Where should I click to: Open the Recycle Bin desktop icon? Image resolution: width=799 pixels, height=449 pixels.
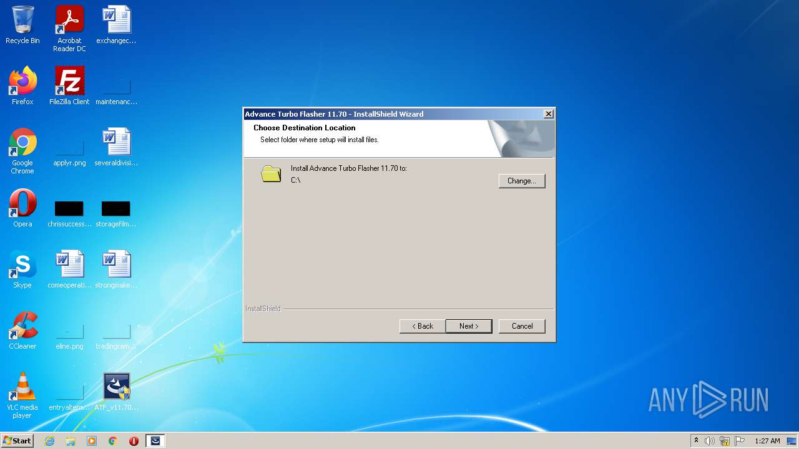[22, 25]
